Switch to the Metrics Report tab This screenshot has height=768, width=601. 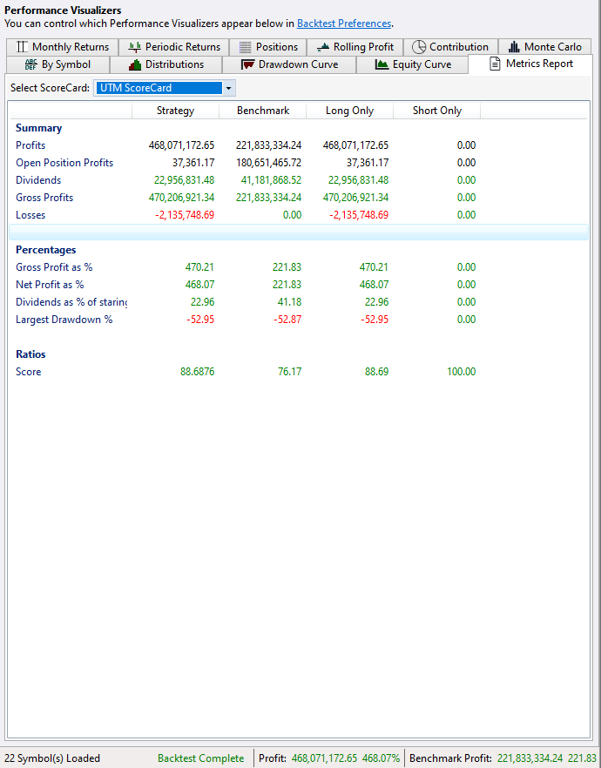pos(531,64)
